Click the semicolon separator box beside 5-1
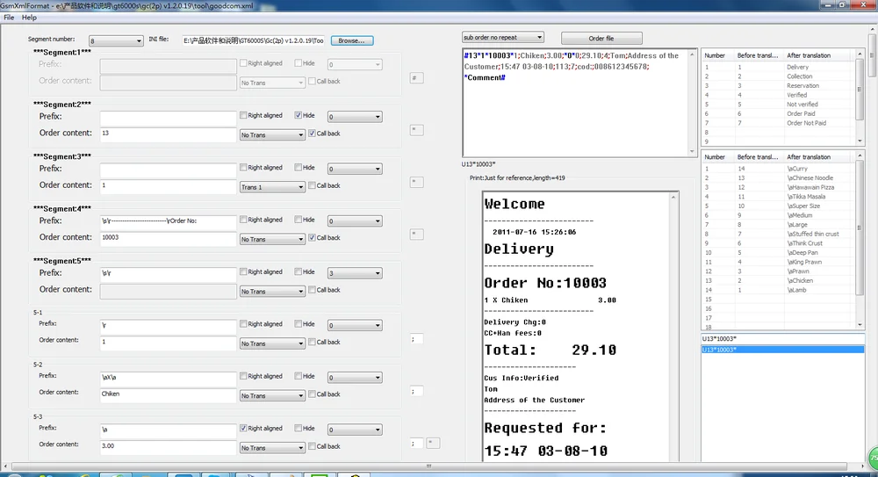This screenshot has height=477, width=878. (x=416, y=338)
